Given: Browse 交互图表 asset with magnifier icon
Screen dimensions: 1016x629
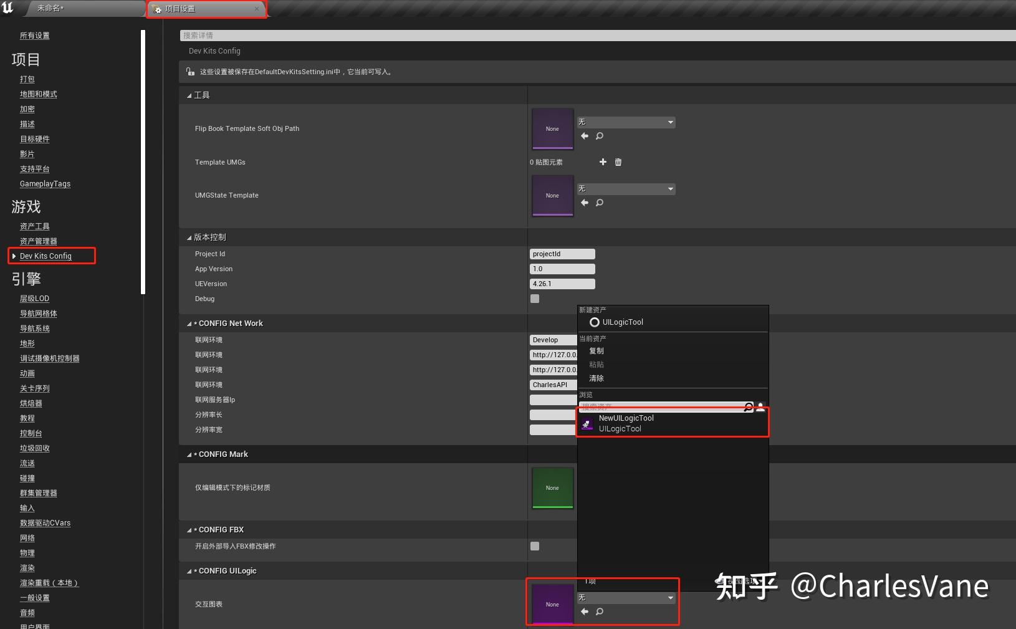Looking at the screenshot, I should (x=599, y=612).
